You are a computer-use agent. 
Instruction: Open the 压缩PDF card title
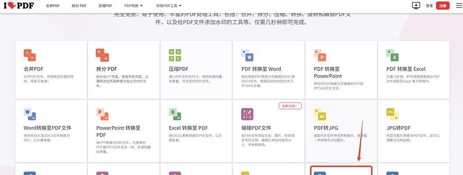pos(179,69)
